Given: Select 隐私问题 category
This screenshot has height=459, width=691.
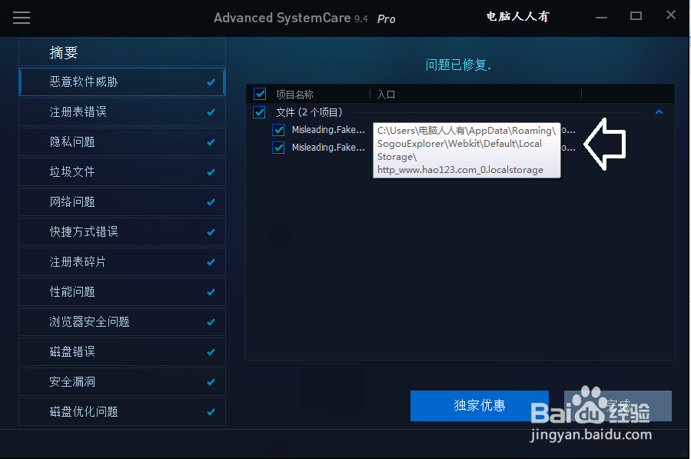Looking at the screenshot, I should pyautogui.click(x=122, y=142).
